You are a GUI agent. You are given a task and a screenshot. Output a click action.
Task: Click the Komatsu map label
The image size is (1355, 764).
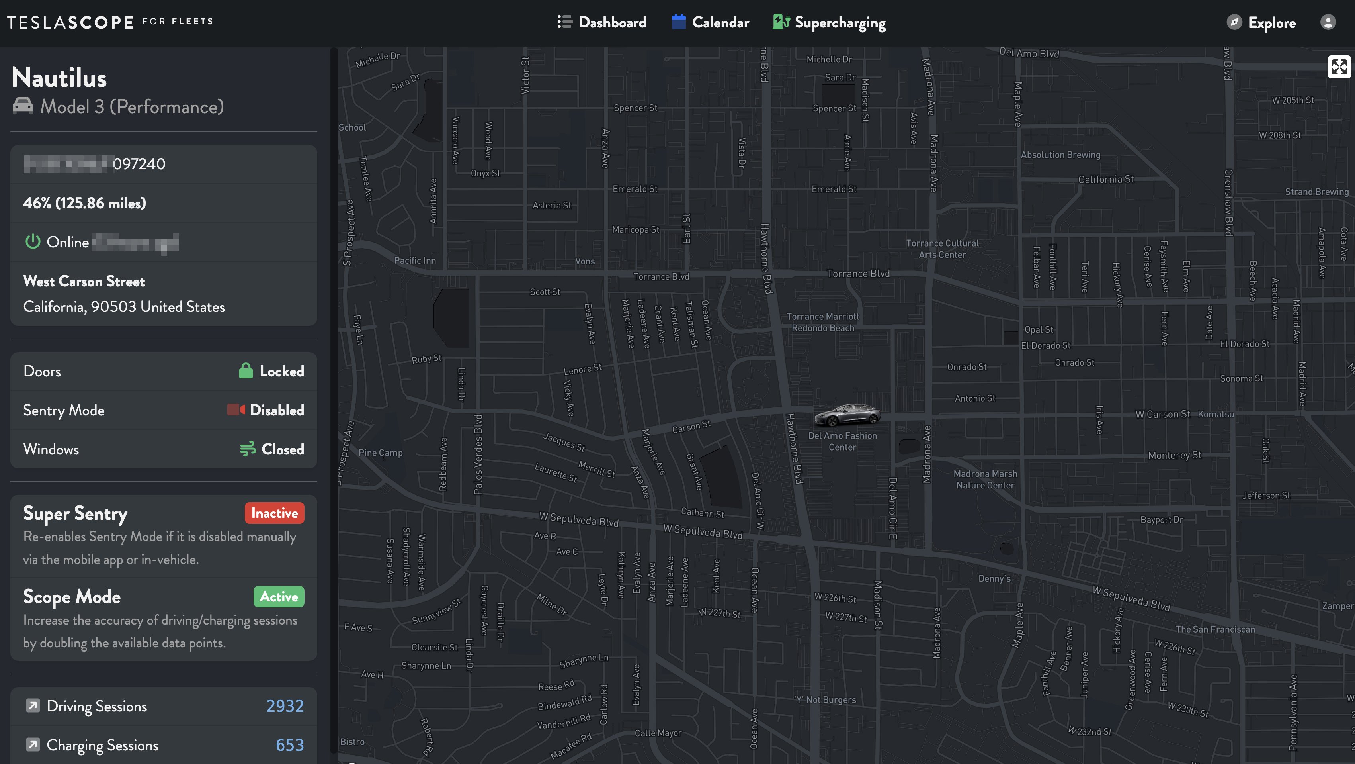tap(1216, 414)
